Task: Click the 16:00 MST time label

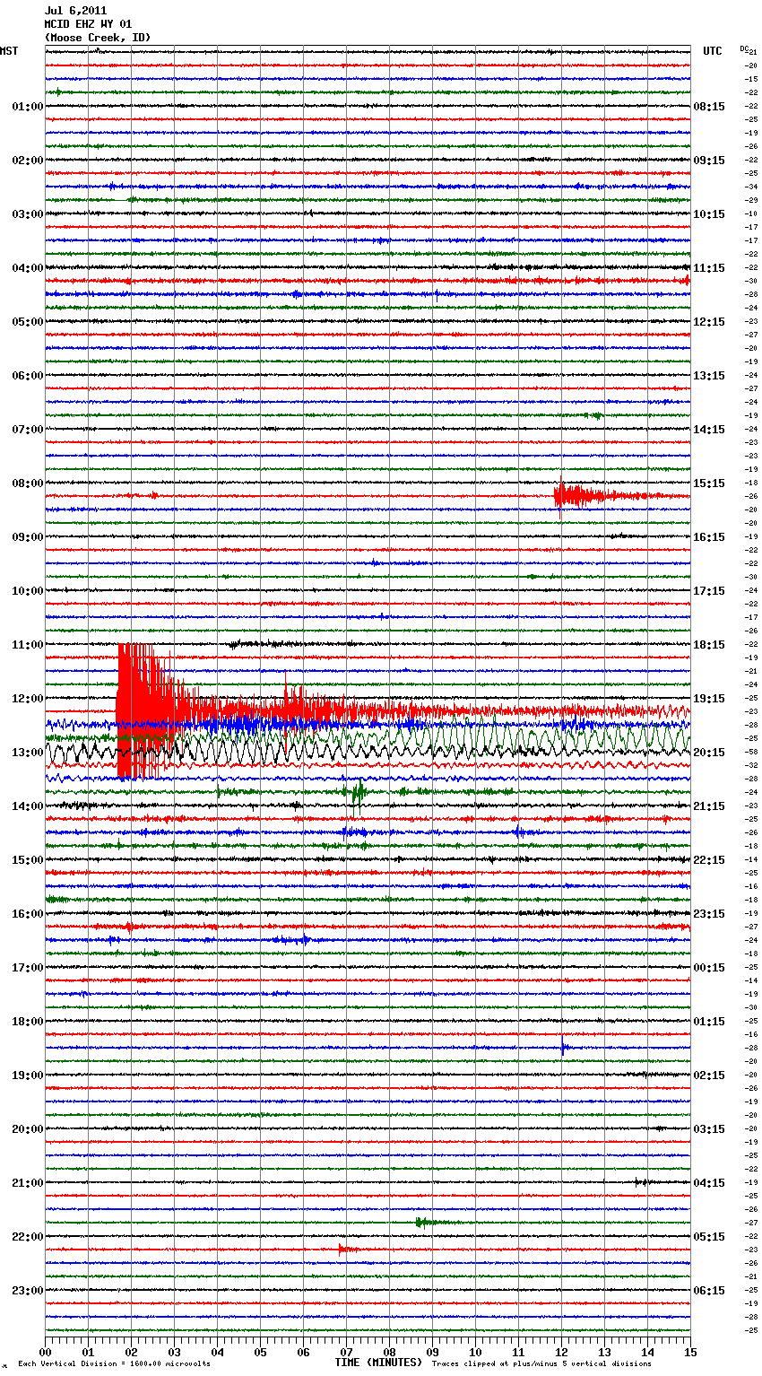Action: 28,914
